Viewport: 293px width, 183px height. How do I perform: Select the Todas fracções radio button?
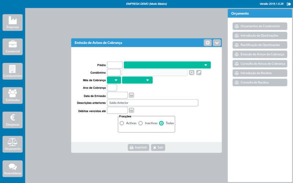[161, 123]
